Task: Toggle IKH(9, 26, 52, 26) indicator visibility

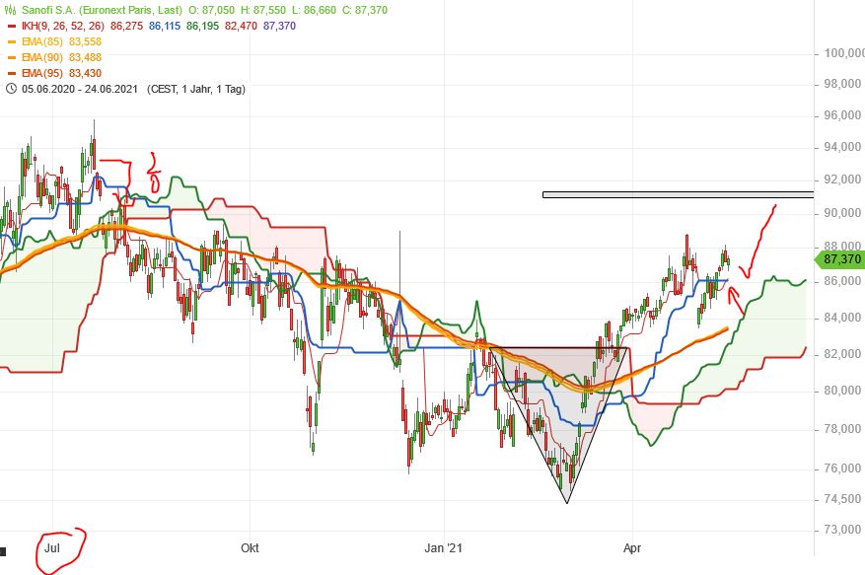Action: point(61,27)
